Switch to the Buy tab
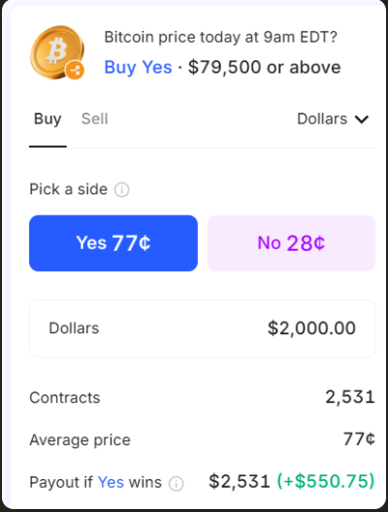This screenshot has height=512, width=388. point(48,119)
